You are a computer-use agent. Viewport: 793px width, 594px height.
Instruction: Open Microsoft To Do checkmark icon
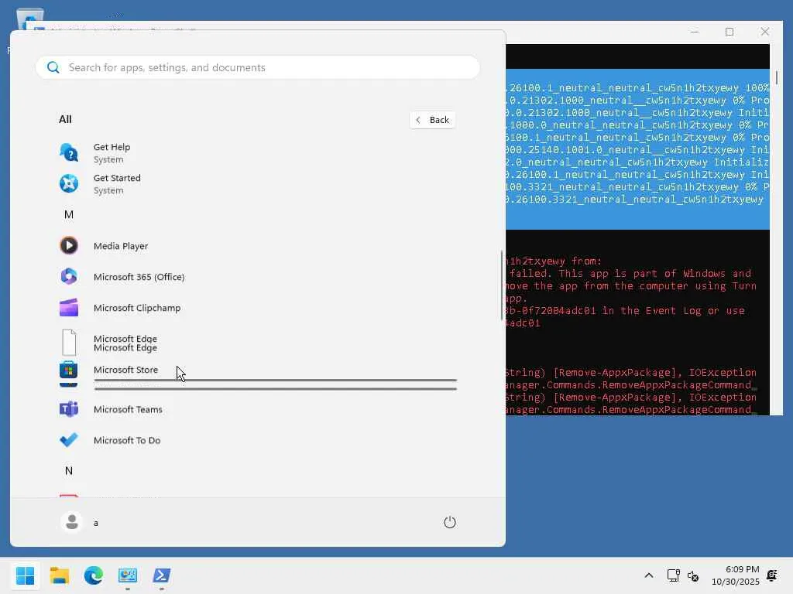point(69,440)
